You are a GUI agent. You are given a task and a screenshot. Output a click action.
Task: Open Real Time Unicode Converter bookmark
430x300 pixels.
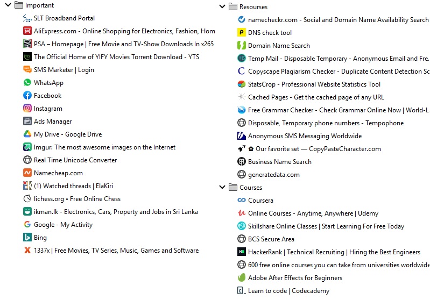tap(75, 160)
